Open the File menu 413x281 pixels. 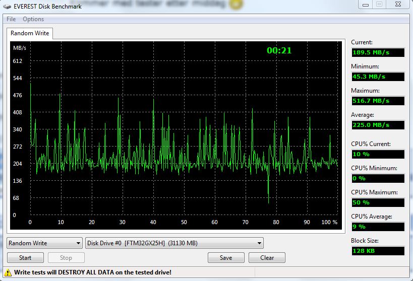click(11, 19)
